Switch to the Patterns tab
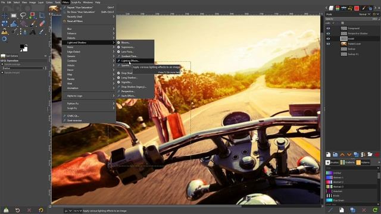Screen dimensions: 381x214 [x=363, y=162]
